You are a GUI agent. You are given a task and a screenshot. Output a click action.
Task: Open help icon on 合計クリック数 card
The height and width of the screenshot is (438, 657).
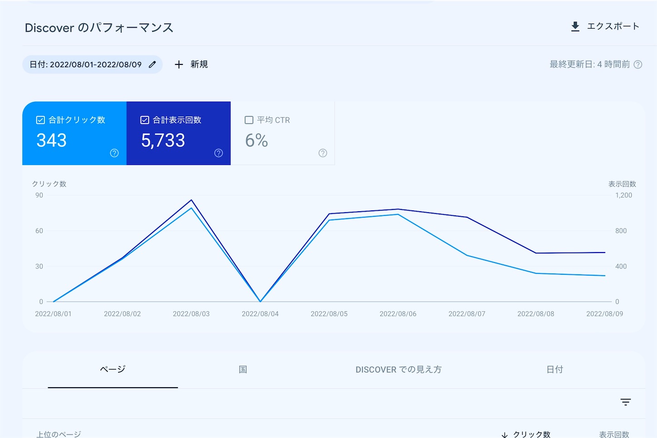pos(114,153)
